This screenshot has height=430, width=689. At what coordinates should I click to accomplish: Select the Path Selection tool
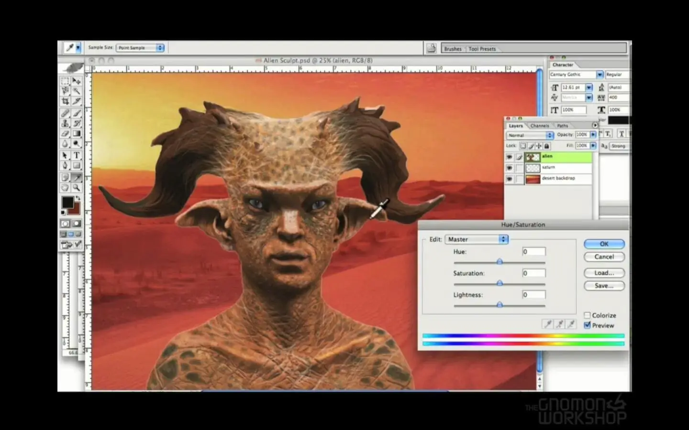(65, 155)
